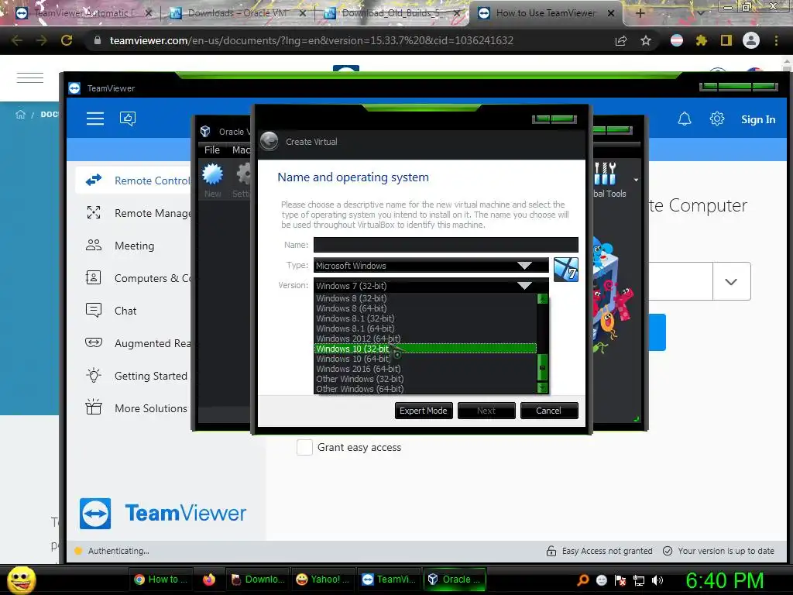Viewport: 793px width, 595px height.
Task: Cancel the Create Virtual Machine wizard
Action: click(549, 411)
